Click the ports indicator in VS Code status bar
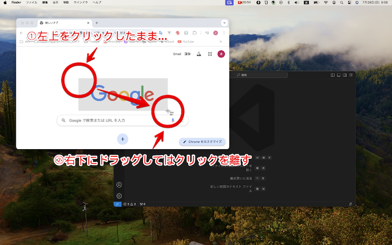The width and height of the screenshot is (392, 245). 143,204
